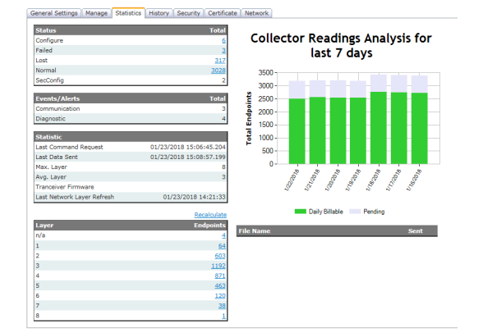483x333 pixels.
Task: Click the Sent column header
Action: pyautogui.click(x=416, y=231)
